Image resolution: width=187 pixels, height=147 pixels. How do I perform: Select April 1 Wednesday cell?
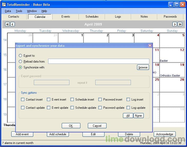pos(71,38)
